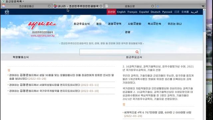This screenshot has width=213, height=120.
Task: Select 조선어 language
Action: [x=111, y=12]
